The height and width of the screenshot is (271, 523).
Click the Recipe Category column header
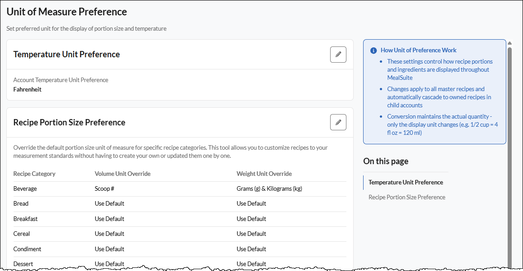point(34,174)
